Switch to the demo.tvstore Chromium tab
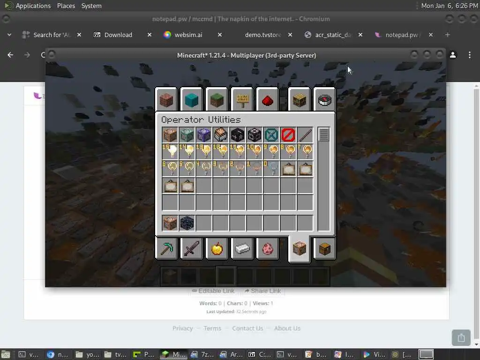Screen dimensions: 480x360 coord(262,35)
